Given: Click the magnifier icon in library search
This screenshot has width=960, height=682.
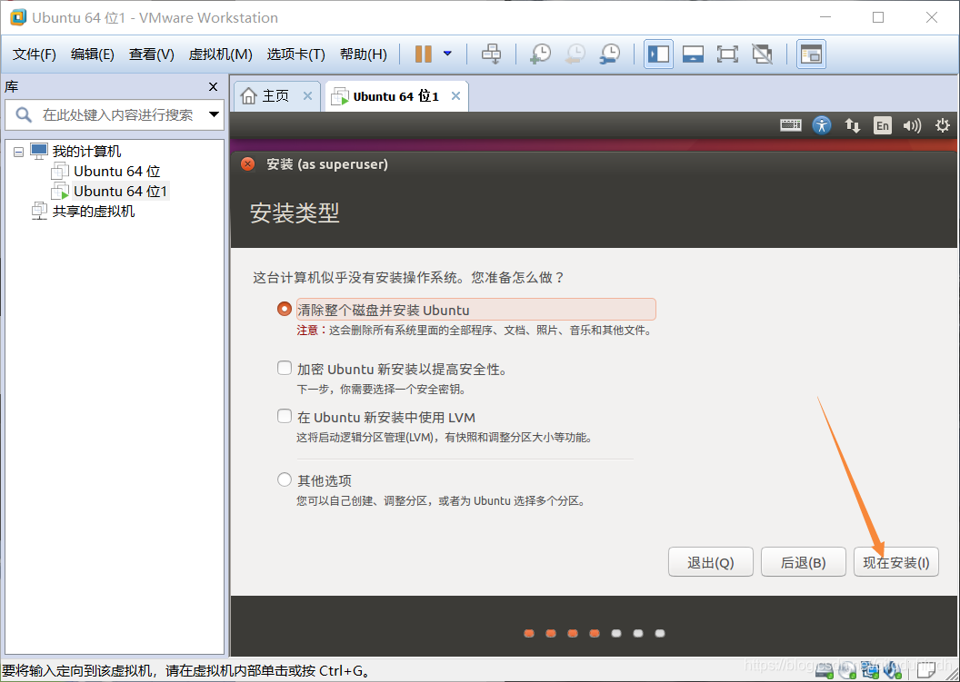Looking at the screenshot, I should pos(24,115).
